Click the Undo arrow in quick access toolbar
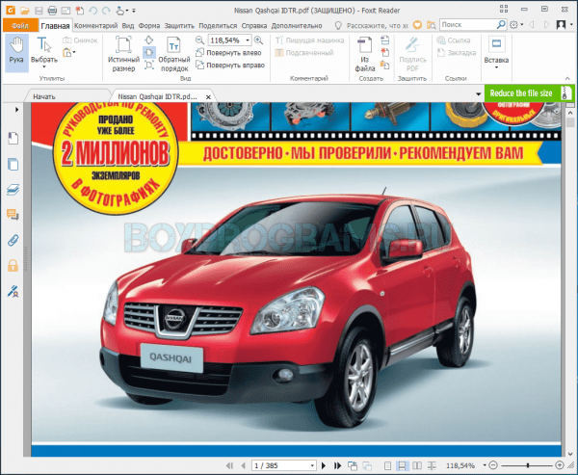Screen dimensions: 578x475 [x=92, y=11]
